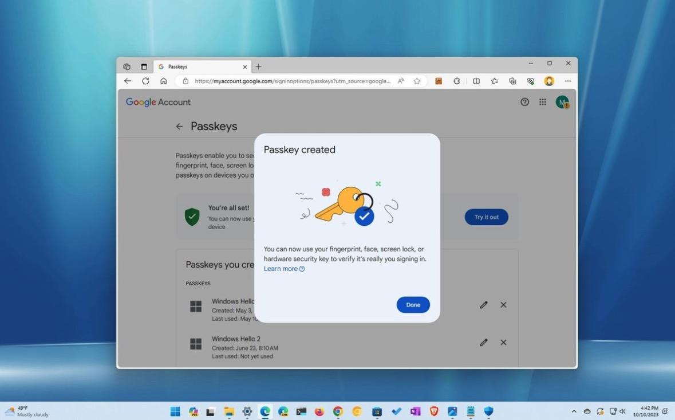
Task: Open volume control in system tray
Action: point(622,411)
